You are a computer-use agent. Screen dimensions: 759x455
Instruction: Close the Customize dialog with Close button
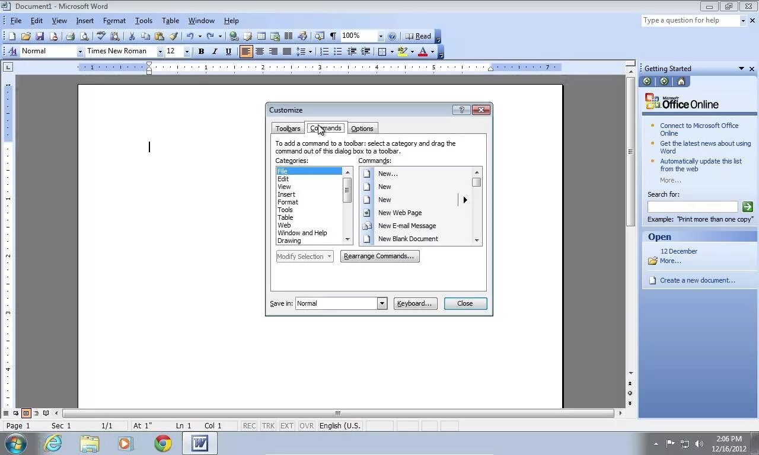pyautogui.click(x=465, y=303)
